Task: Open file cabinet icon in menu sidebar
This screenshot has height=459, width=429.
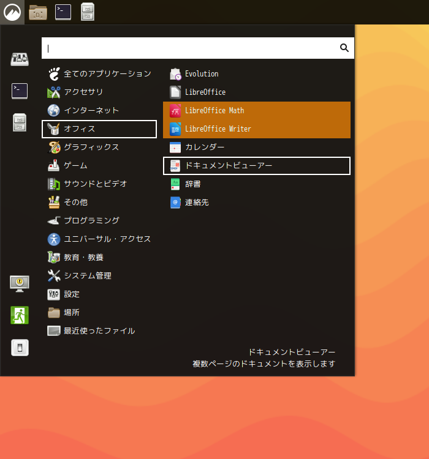Action: [20, 122]
